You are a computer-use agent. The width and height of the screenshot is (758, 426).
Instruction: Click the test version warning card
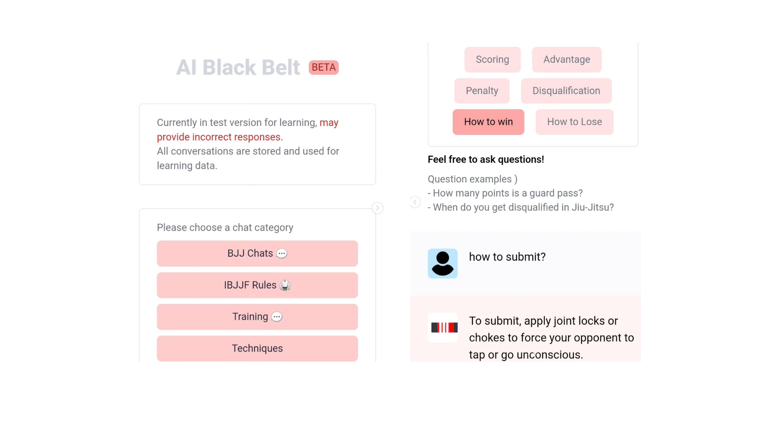point(257,144)
